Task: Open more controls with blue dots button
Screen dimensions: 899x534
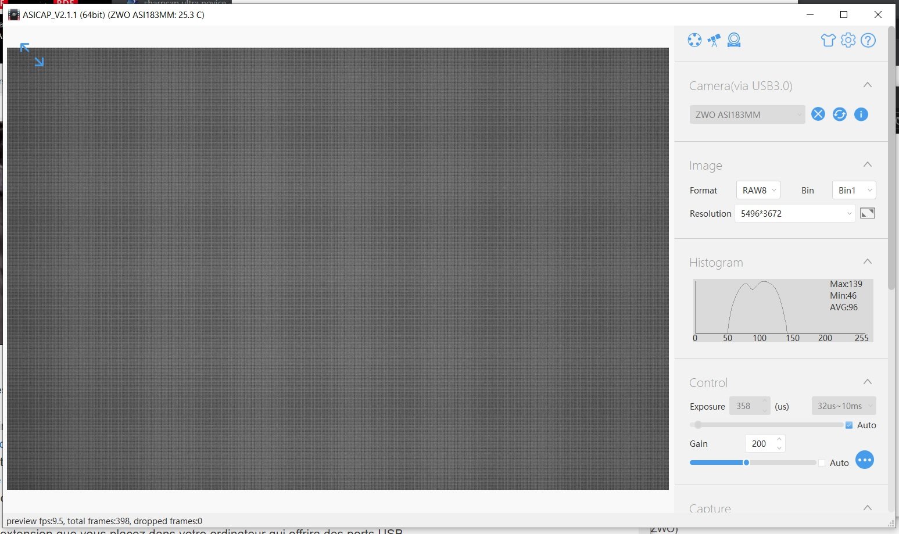Action: [865, 460]
